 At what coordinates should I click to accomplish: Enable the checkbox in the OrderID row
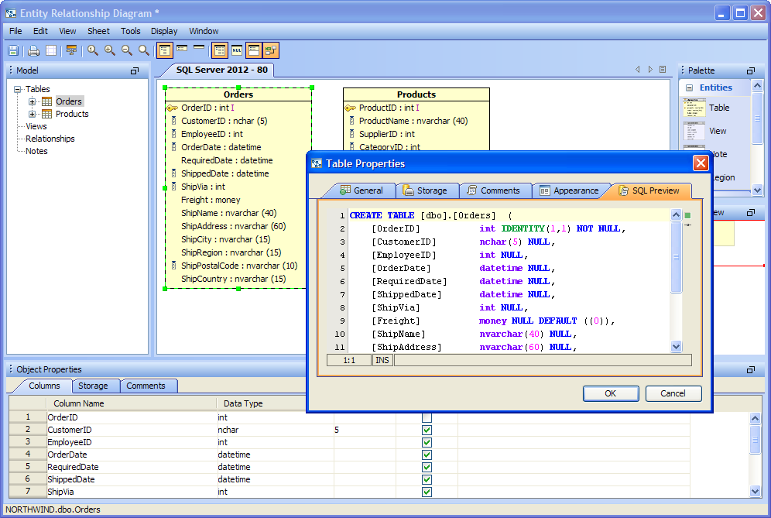pos(427,417)
